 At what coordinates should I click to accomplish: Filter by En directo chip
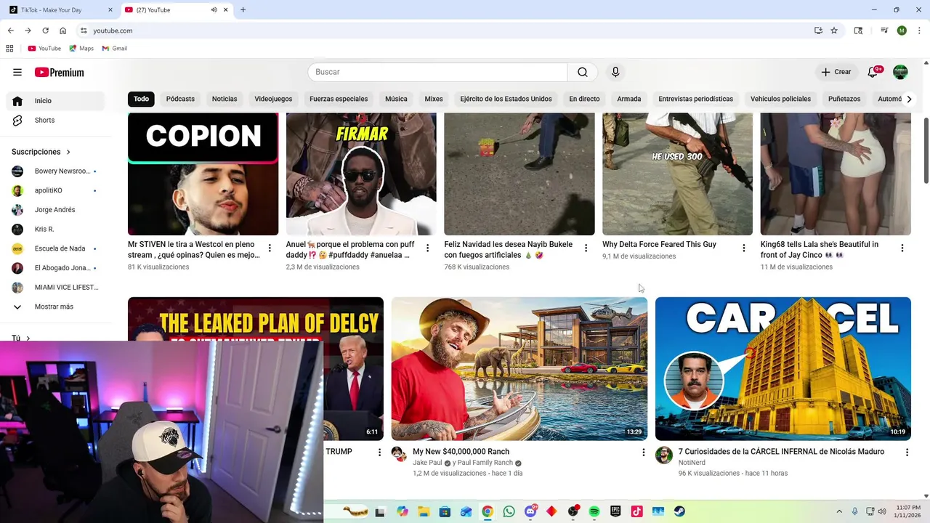click(584, 99)
